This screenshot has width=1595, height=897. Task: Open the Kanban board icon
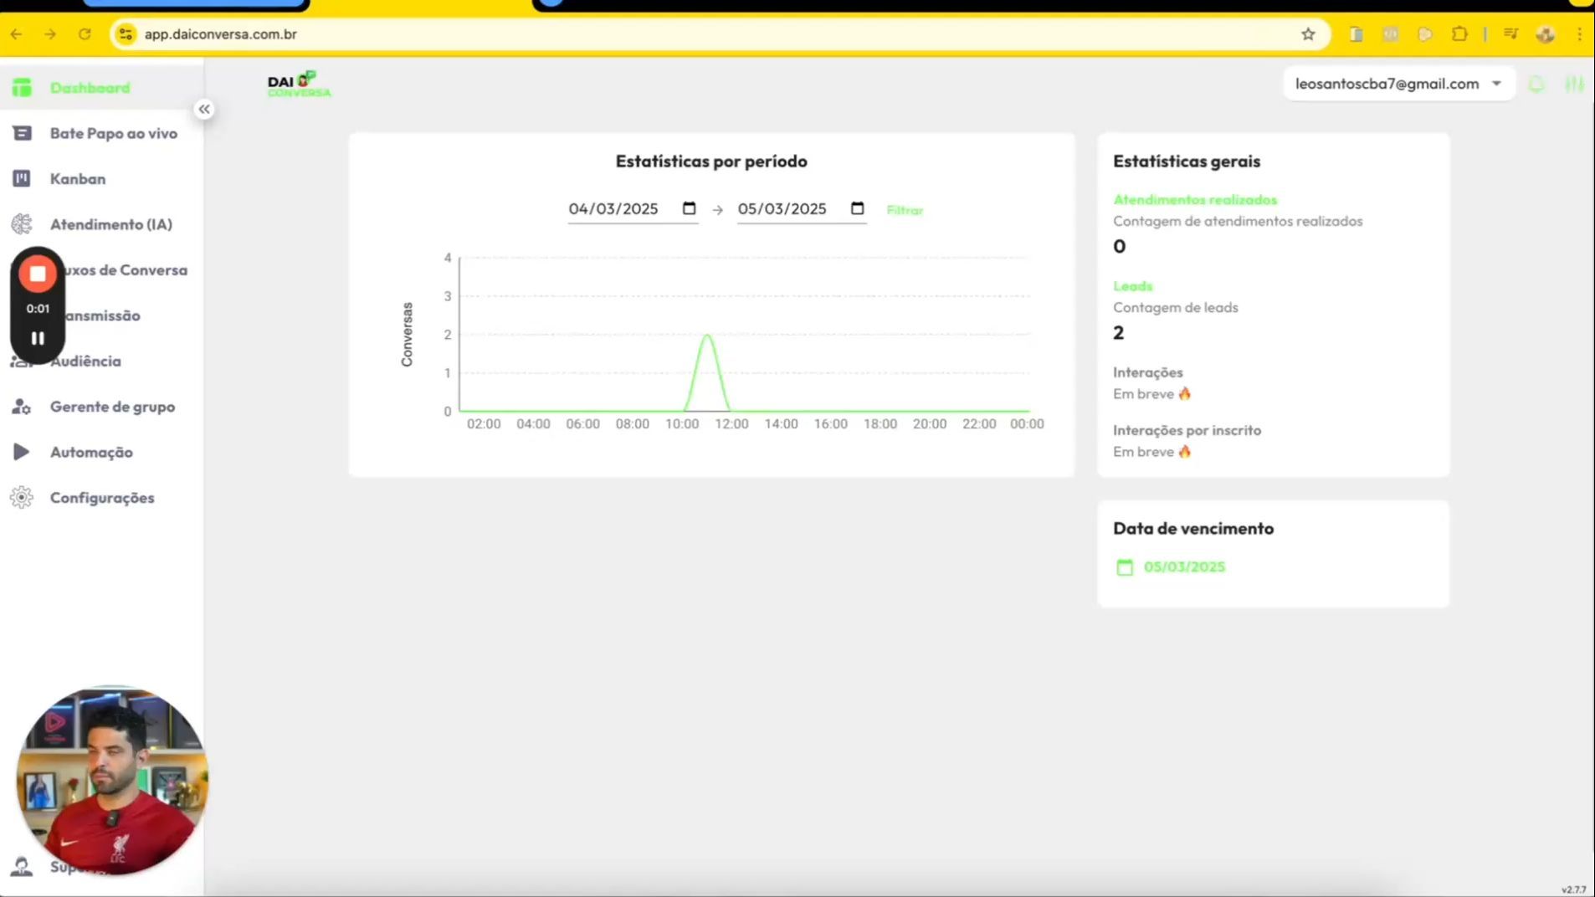[x=22, y=178]
